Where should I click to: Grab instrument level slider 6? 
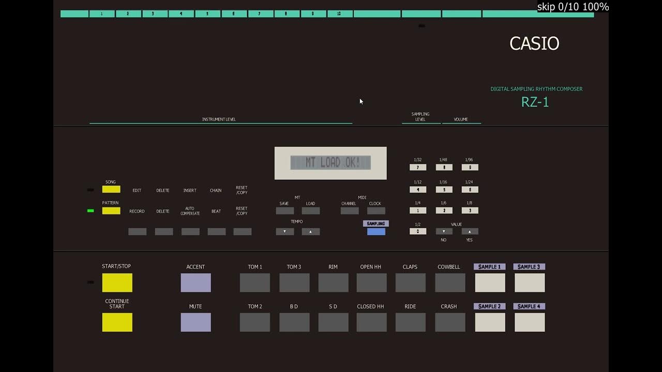click(234, 14)
